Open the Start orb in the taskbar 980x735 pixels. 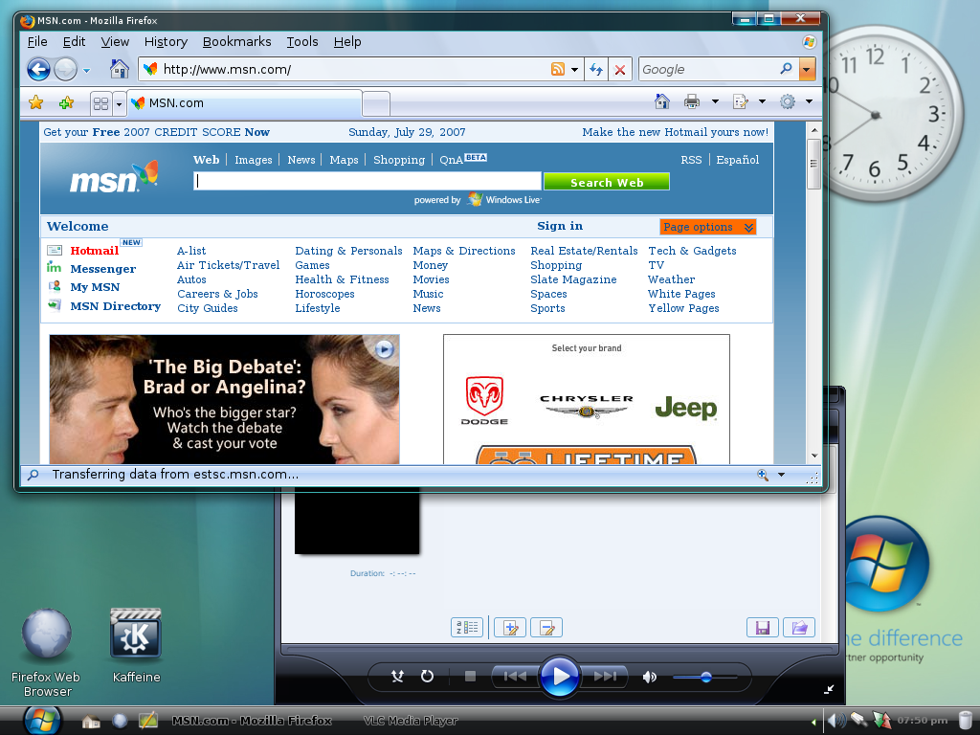click(42, 720)
